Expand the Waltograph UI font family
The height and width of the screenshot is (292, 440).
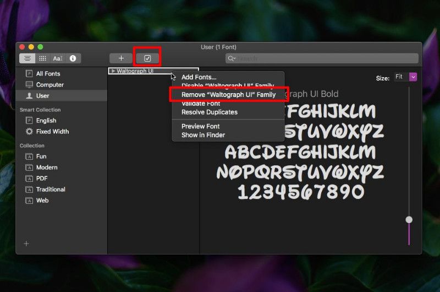point(113,71)
